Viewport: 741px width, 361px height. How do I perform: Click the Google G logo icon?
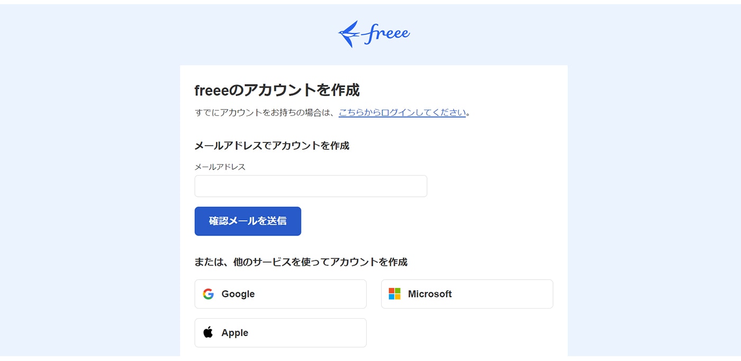coord(209,294)
